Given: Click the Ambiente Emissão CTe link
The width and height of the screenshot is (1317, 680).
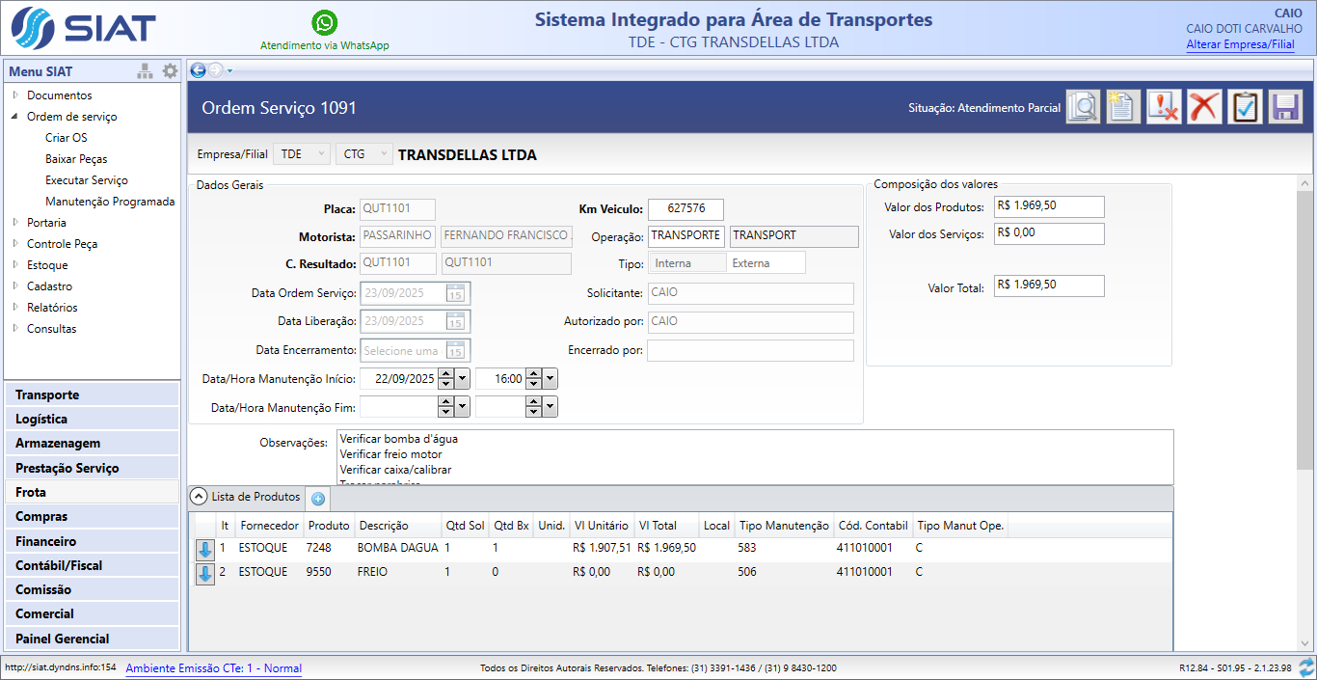Looking at the screenshot, I should click(x=213, y=667).
